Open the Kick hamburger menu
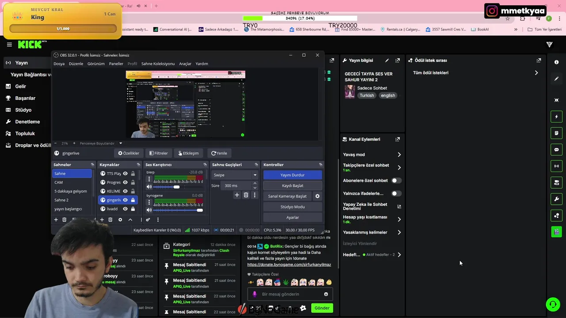Viewport: 566px width, 318px height. coord(9,45)
